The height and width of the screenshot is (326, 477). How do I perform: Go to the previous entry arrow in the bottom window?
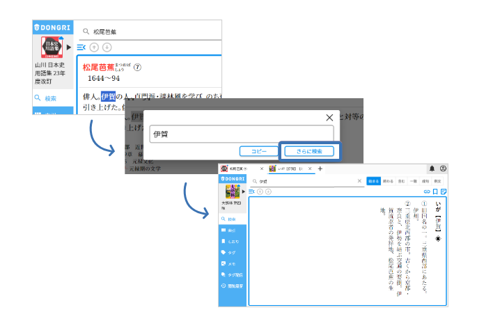coord(260,192)
